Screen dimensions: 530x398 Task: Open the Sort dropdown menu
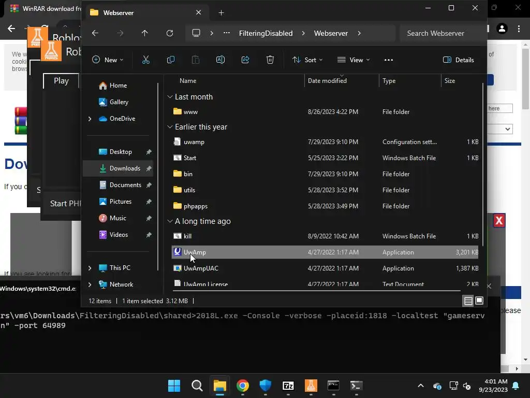(x=307, y=60)
